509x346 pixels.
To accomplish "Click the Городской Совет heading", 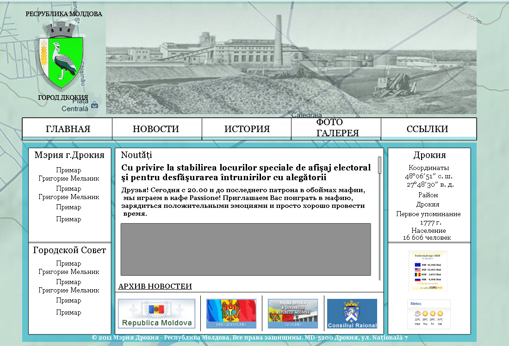I will click(69, 250).
